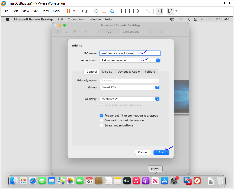Toggle Bypass for local addresses checkbox

click(x=101, y=105)
